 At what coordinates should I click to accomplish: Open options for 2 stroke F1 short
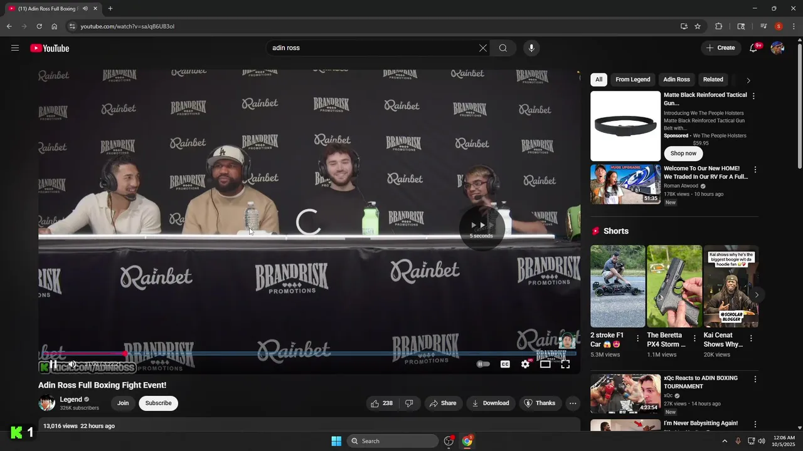click(638, 338)
